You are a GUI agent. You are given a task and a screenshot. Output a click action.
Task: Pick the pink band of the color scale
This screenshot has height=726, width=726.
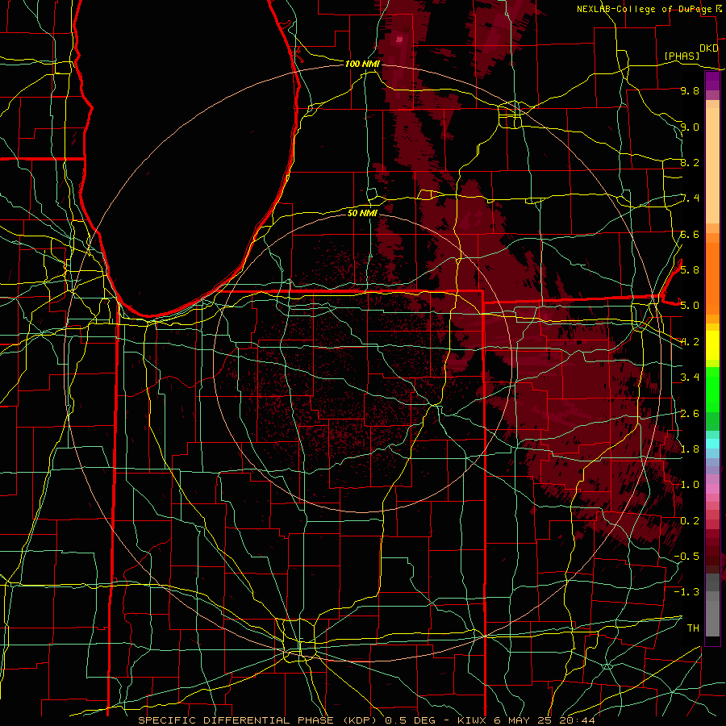coord(712,489)
